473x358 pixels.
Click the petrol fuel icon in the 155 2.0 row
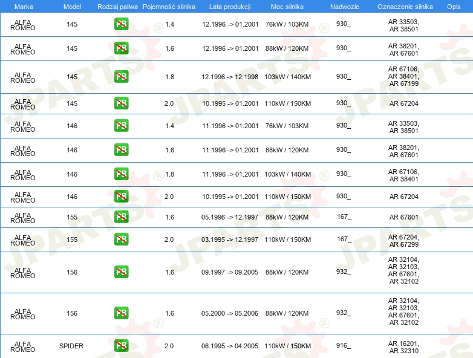121,239
